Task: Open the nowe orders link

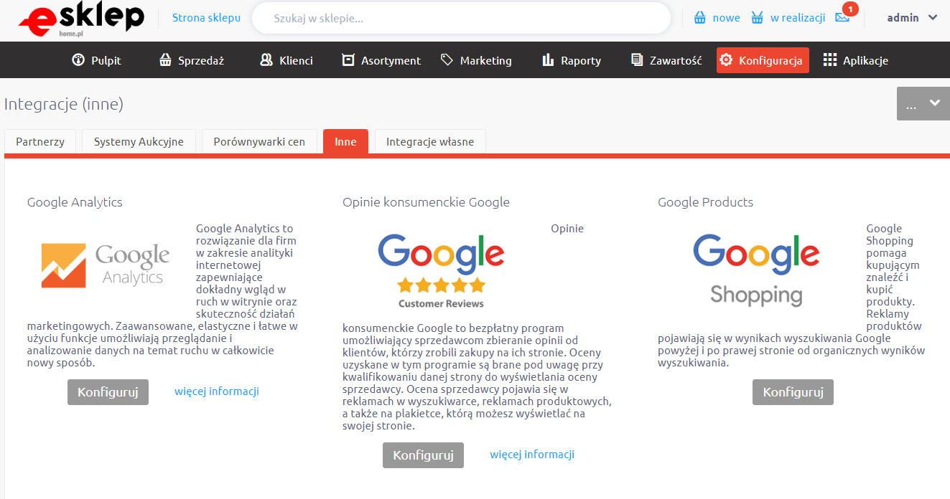Action: point(726,18)
